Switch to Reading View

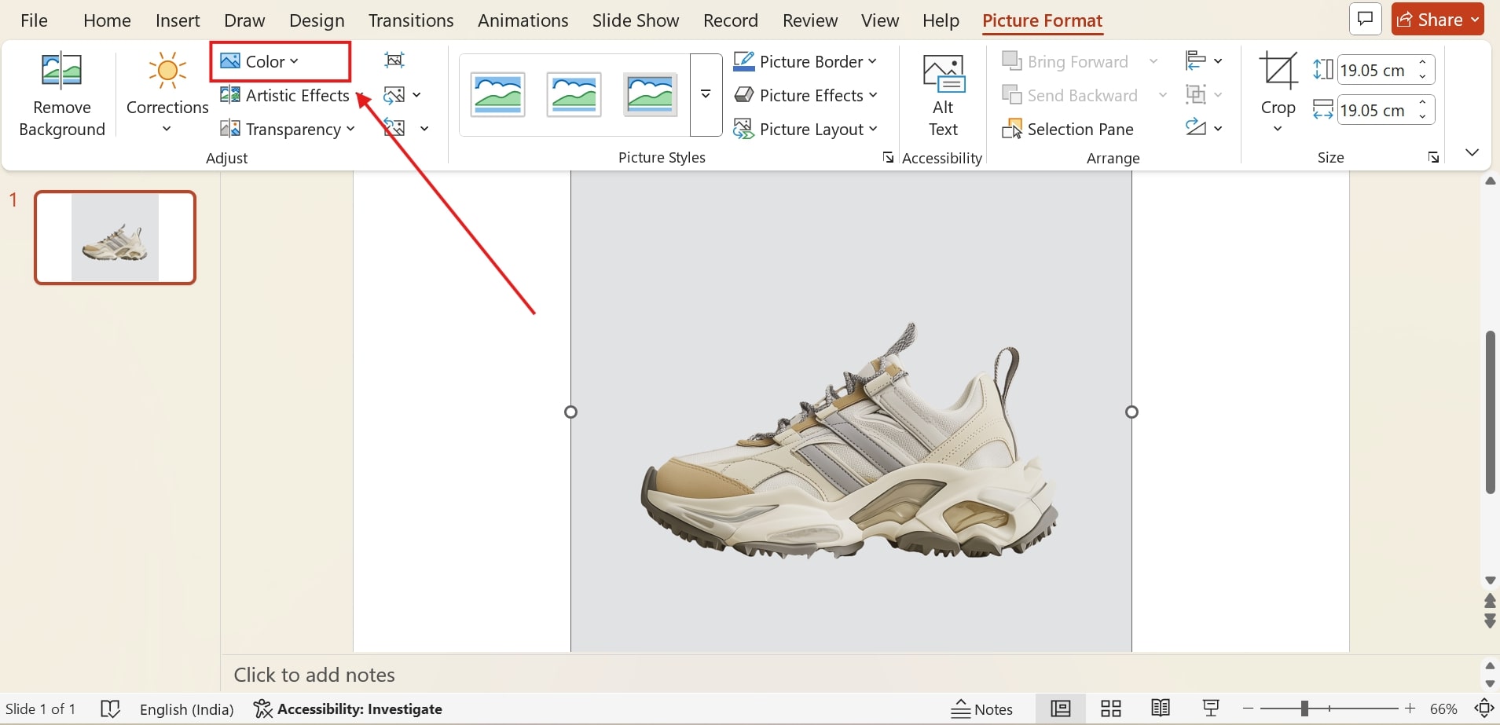pyautogui.click(x=1161, y=709)
